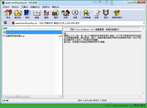The height and width of the screenshot is (108, 147).
Task: Click the exe file icon in the list
Action: 4,36
